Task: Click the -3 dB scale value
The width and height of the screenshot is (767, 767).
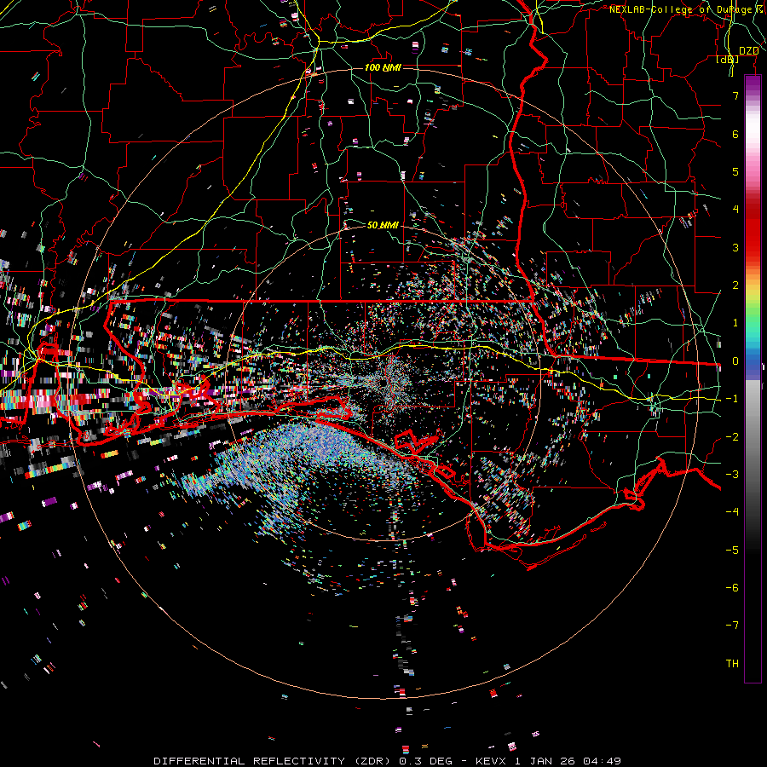Action: (732, 475)
